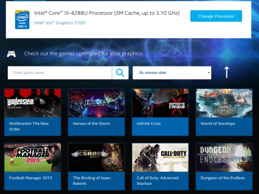
Task: Open the Heroes of the Storm thumbnail
Action: tap(96, 103)
